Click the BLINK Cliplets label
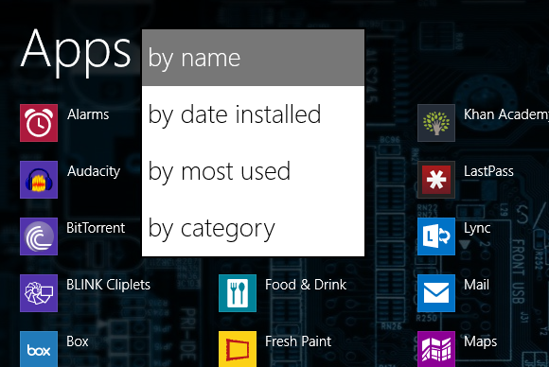 [108, 285]
